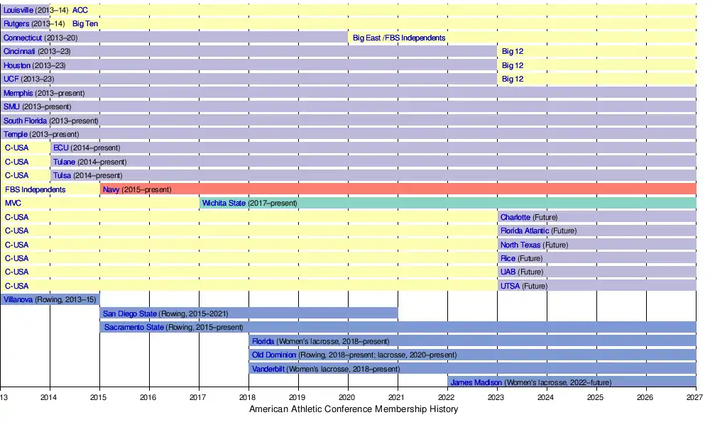Click the Houston team link
The height and width of the screenshot is (422, 710).
click(17, 65)
